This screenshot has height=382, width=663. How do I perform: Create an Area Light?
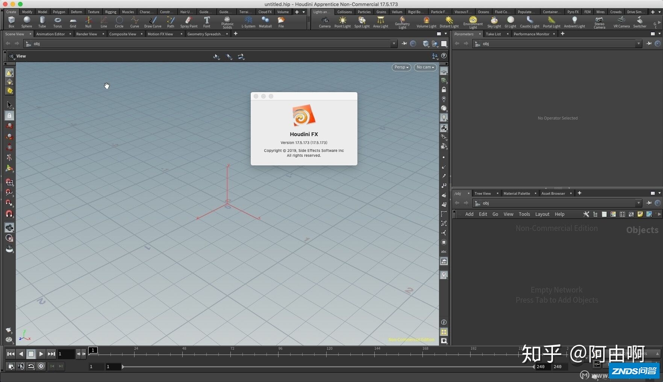(x=381, y=22)
